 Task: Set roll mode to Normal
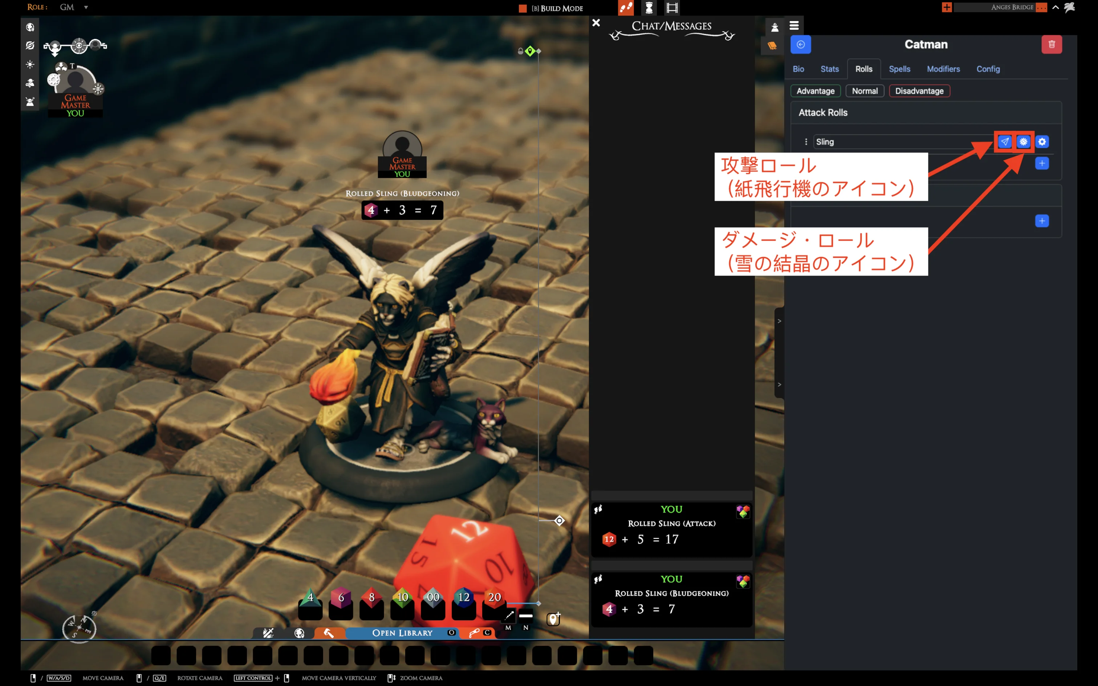[864, 91]
